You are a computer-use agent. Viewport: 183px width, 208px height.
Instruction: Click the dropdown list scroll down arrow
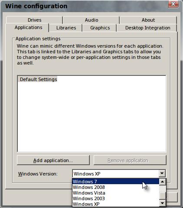[162, 203]
